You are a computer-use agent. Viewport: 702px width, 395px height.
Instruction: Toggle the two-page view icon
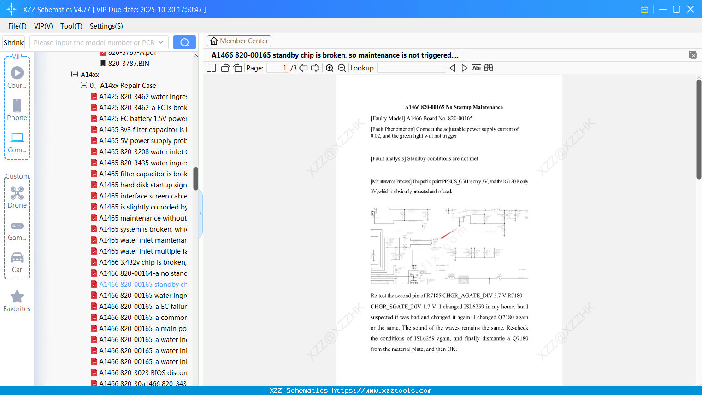coord(212,68)
